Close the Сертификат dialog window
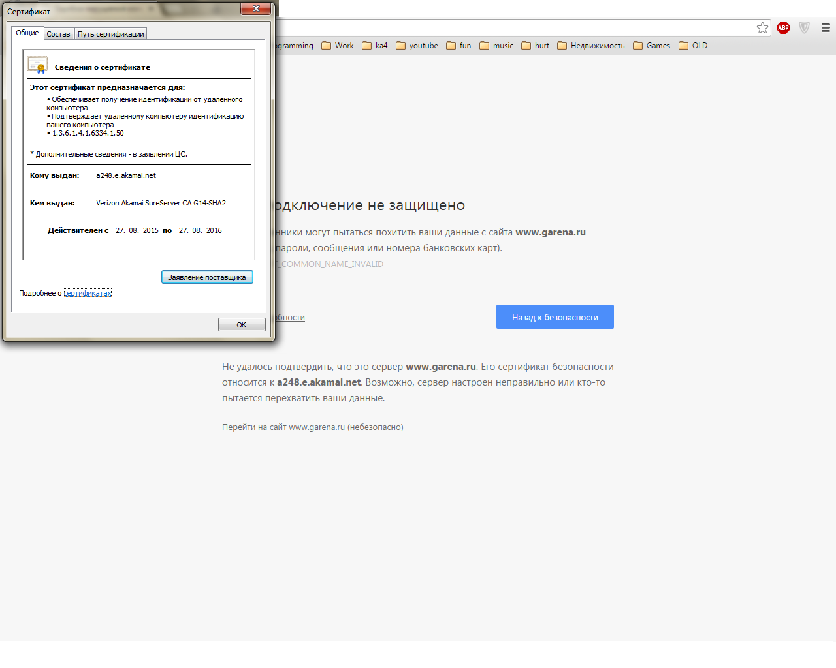This screenshot has width=836, height=668. coord(256,8)
